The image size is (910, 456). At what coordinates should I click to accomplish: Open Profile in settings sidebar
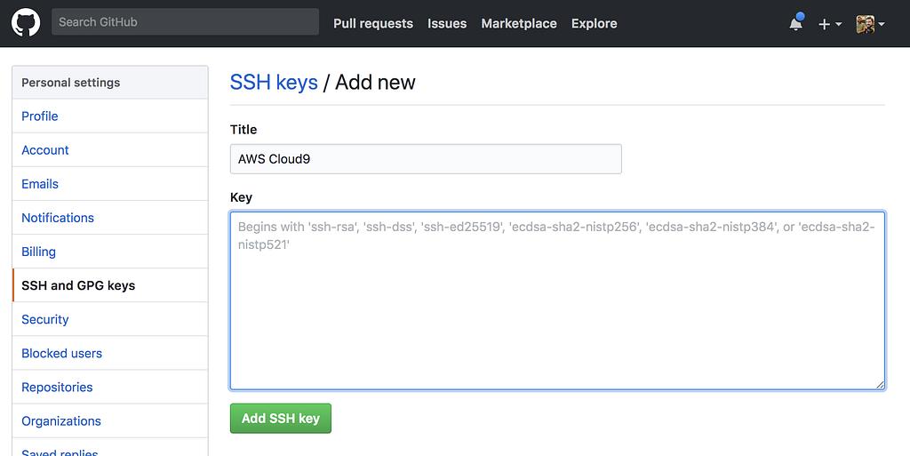pyautogui.click(x=40, y=116)
